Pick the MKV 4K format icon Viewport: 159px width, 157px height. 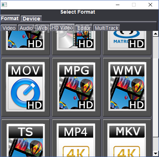[127, 138]
